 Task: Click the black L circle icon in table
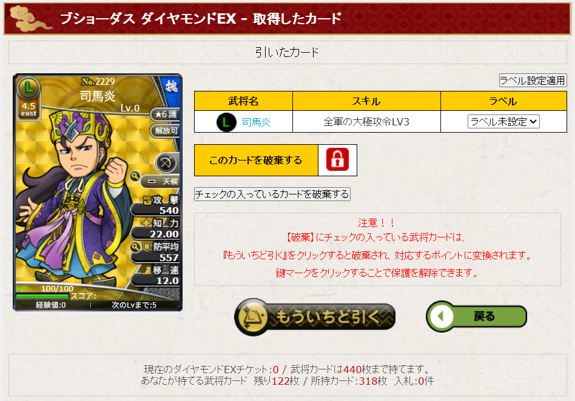pos(226,122)
